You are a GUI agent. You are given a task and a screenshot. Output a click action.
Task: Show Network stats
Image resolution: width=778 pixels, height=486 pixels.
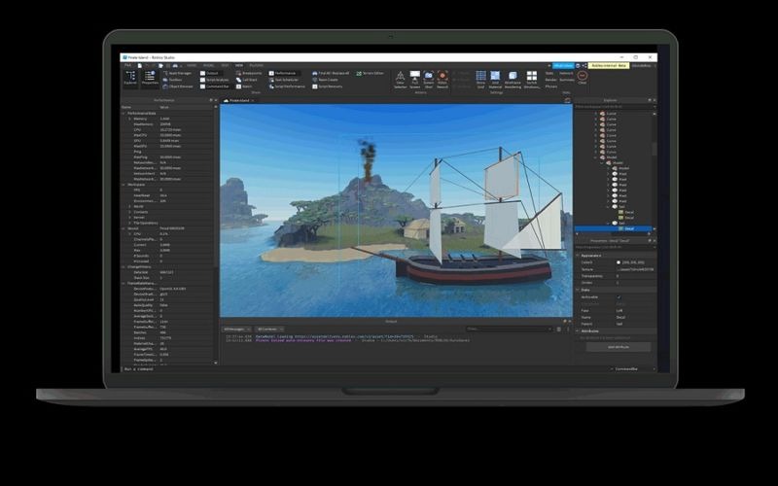[566, 73]
